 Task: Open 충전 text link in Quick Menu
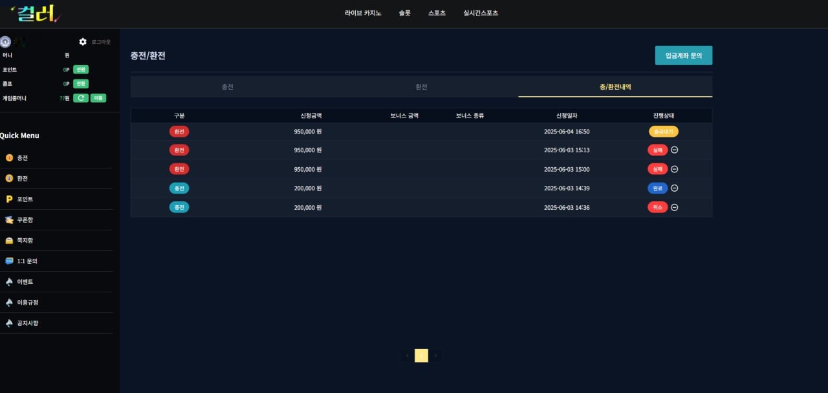click(x=23, y=157)
